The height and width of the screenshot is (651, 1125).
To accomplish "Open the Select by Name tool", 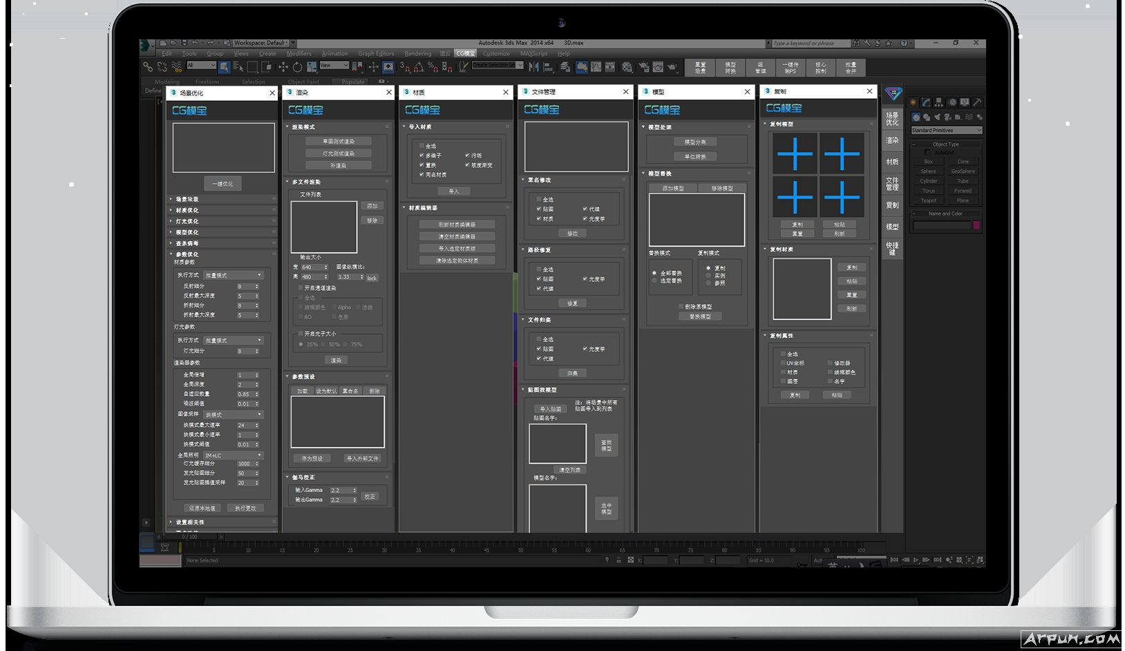I will (x=238, y=67).
